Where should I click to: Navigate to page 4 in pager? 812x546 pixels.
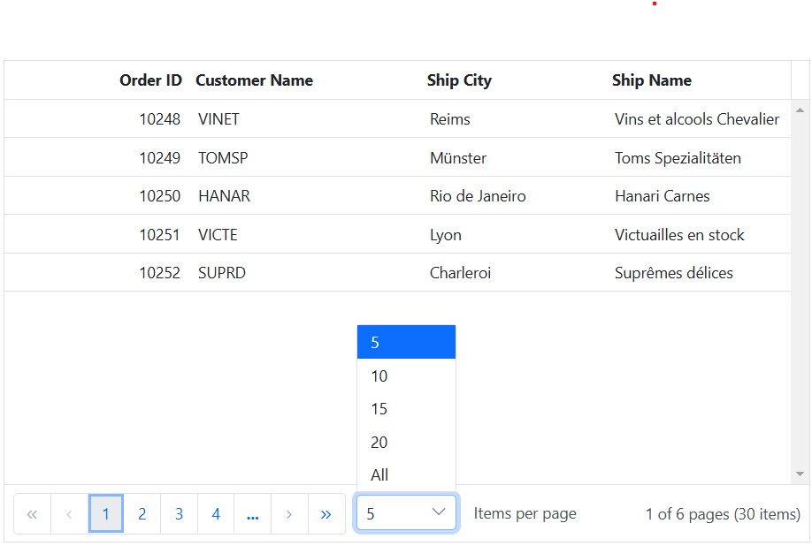(x=216, y=514)
